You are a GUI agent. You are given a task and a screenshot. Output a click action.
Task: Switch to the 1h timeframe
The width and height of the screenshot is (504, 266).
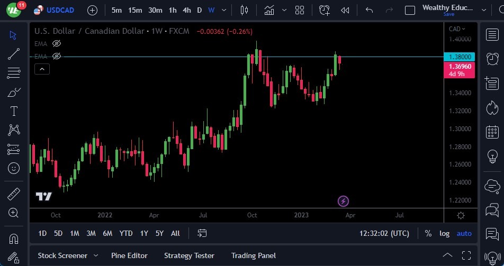[173, 10]
